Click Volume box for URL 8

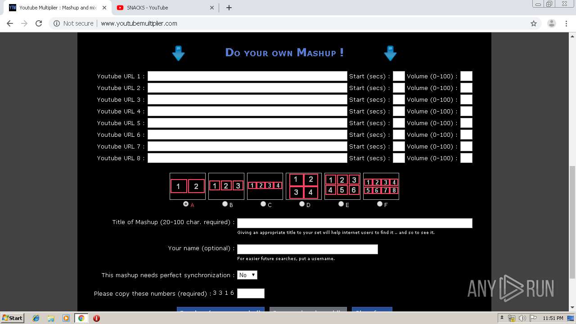coord(466,158)
